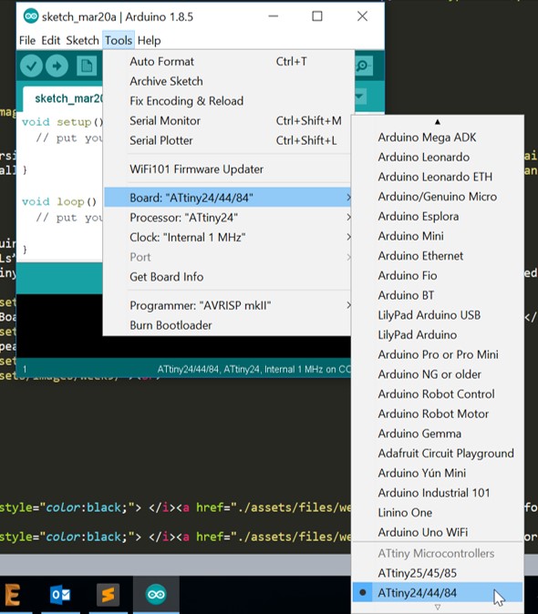Choose Archive Sketch
This screenshot has width=538, height=614.
pyautogui.click(x=228, y=81)
